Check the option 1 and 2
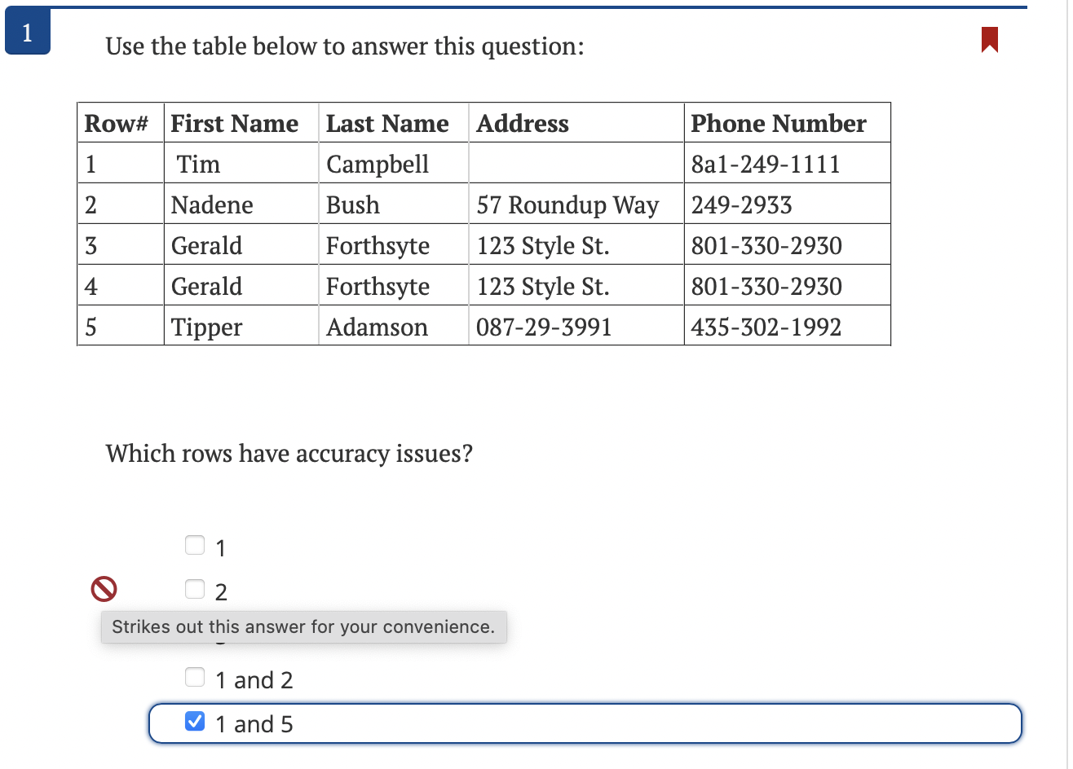1073x769 pixels. [194, 676]
